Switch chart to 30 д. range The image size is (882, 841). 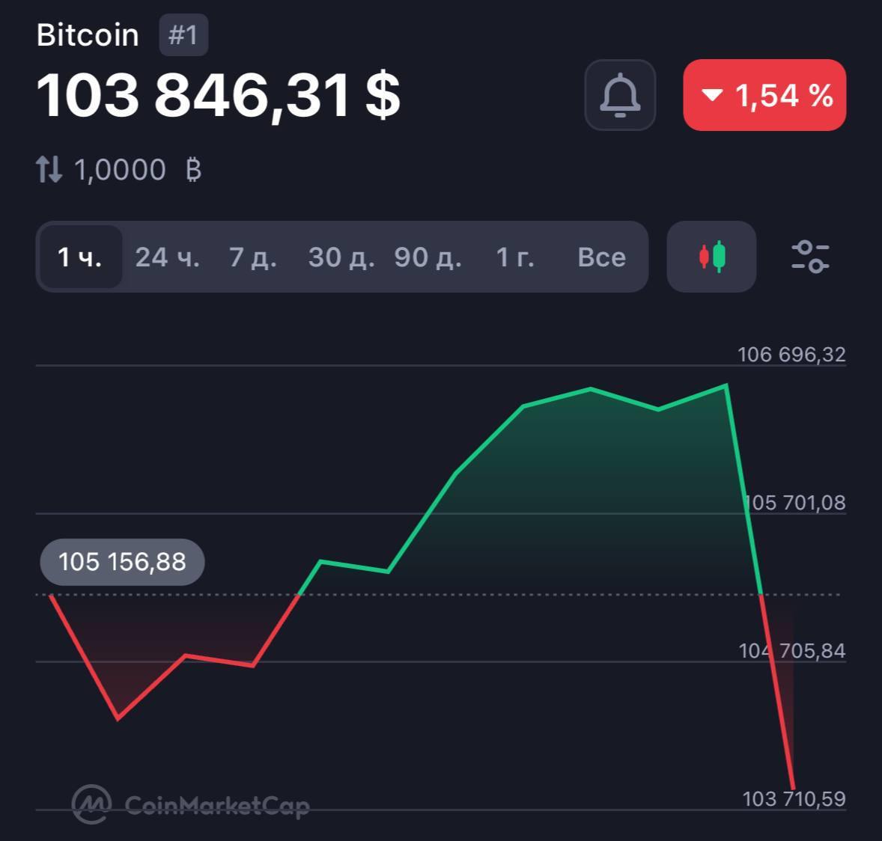click(x=341, y=257)
